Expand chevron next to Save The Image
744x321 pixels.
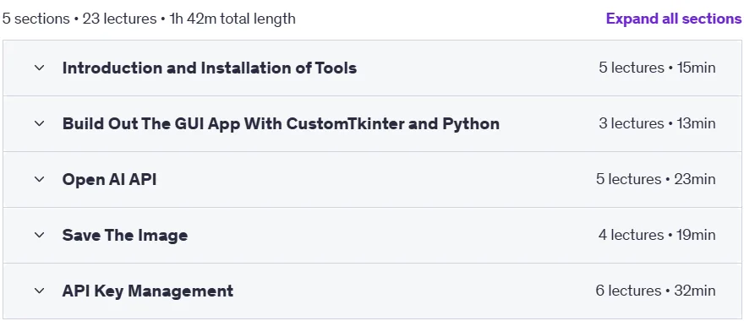click(40, 235)
